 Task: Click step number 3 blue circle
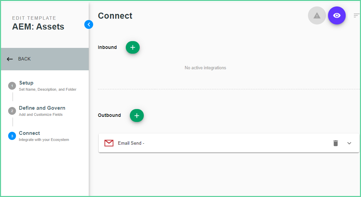(x=12, y=136)
